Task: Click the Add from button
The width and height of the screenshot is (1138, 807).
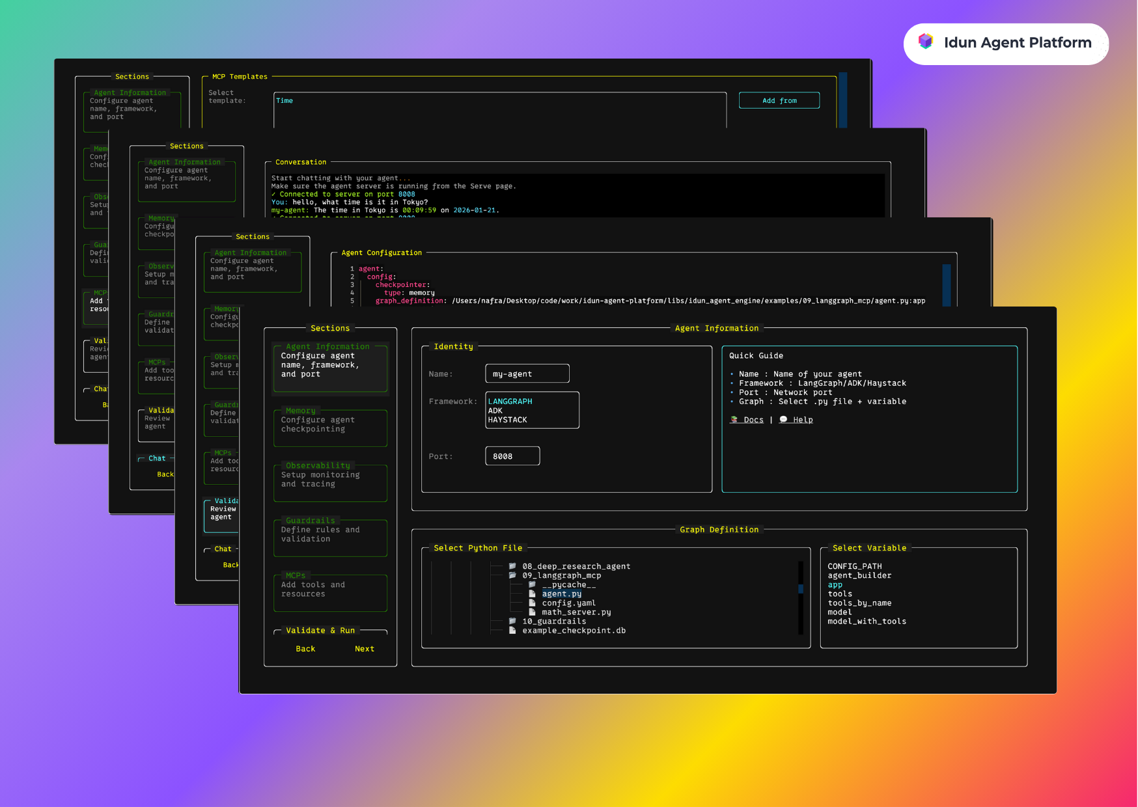Action: pyautogui.click(x=779, y=100)
